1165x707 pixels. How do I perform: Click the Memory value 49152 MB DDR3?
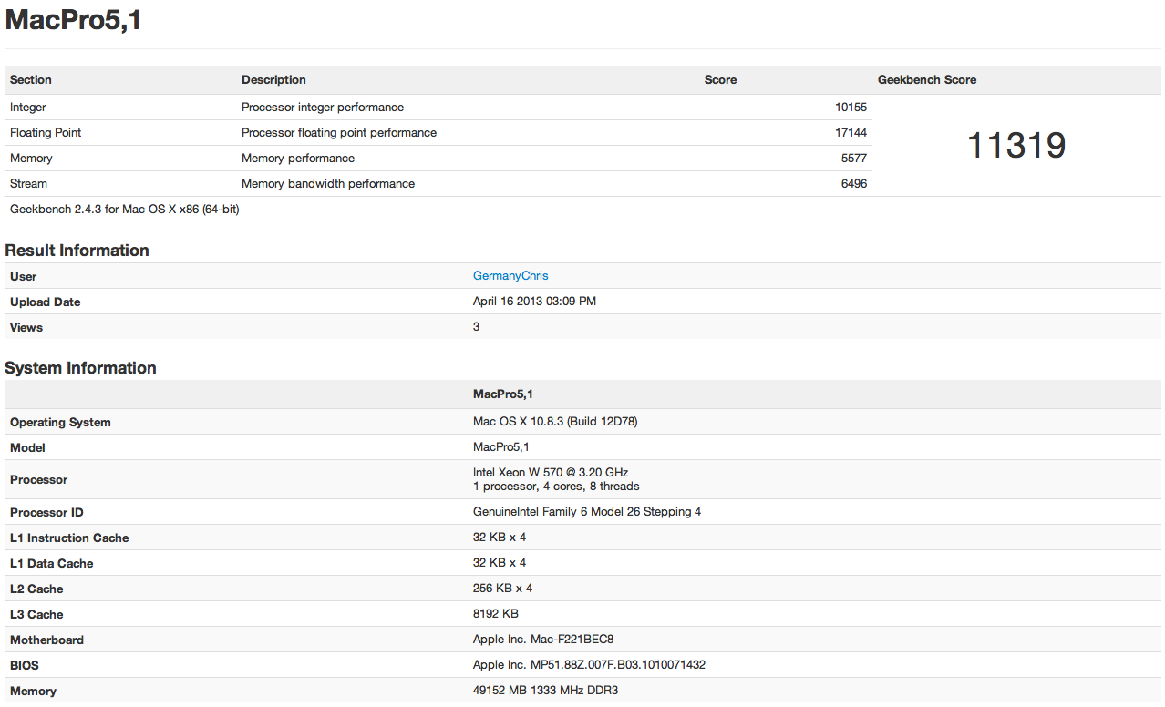pos(545,690)
